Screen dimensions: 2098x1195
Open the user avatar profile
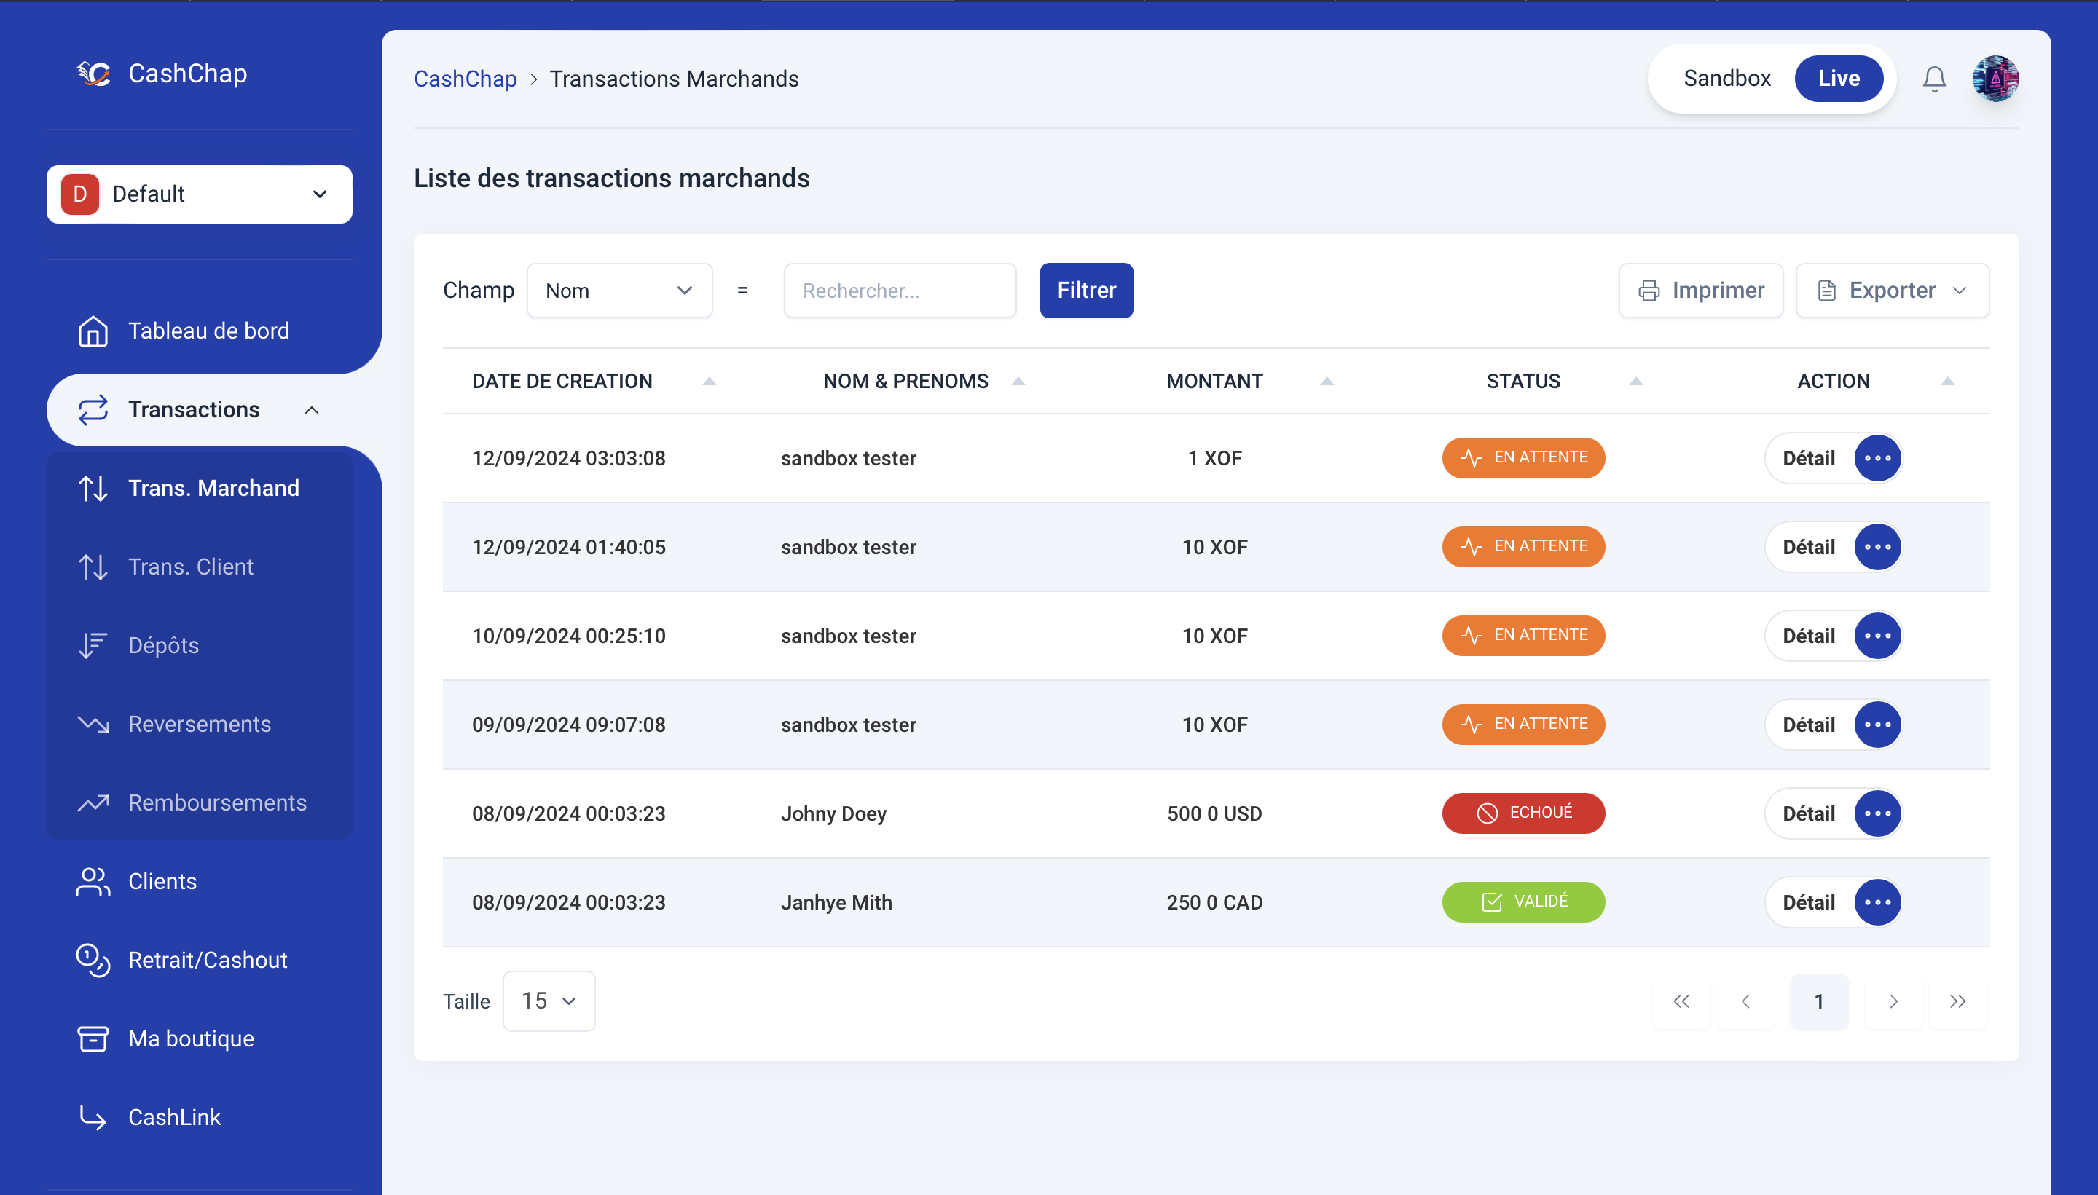click(1995, 79)
